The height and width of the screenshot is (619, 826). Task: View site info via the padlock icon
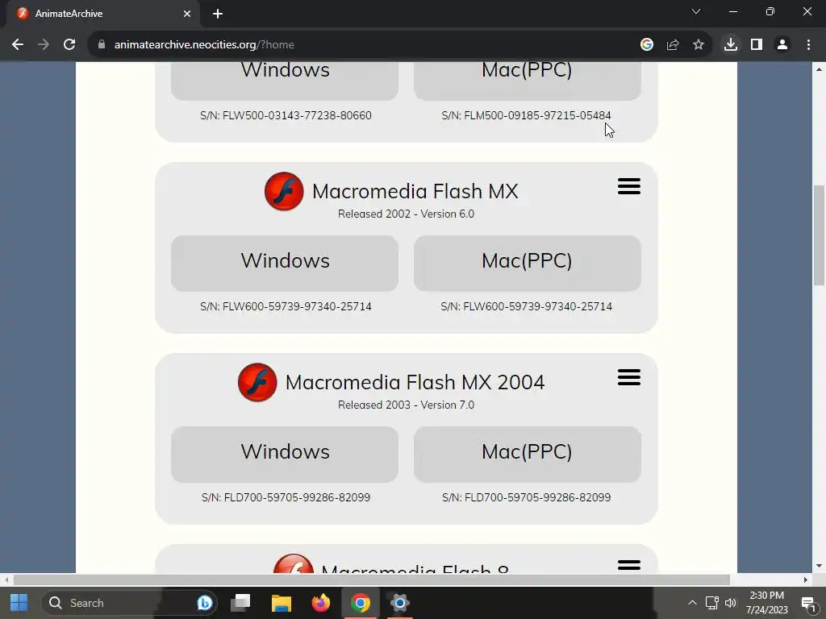[101, 45]
